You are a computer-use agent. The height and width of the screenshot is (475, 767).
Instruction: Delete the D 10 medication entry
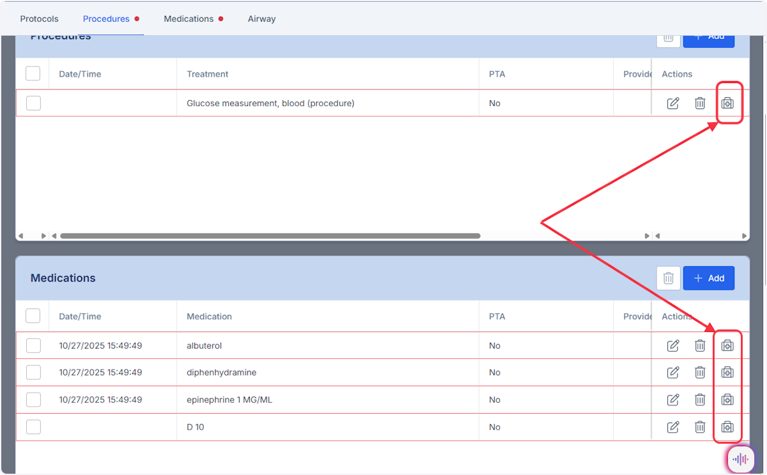click(x=700, y=427)
